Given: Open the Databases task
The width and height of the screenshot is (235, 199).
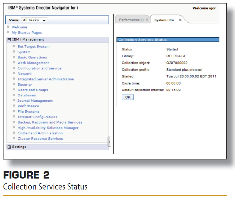Looking at the screenshot, I should coord(27,95).
